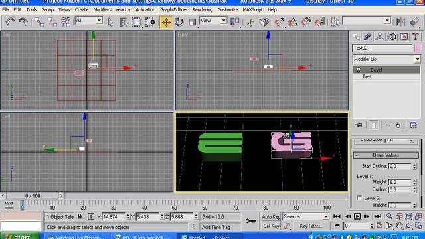425x239 pixels.
Task: Open the Named Selection Sets dropdown
Action: 367,21
